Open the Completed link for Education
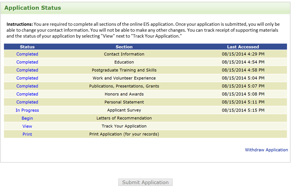 27,62
